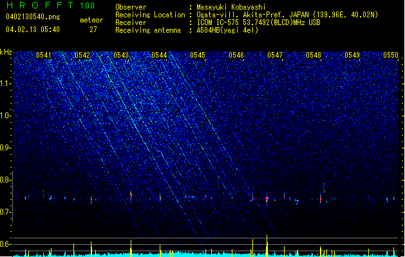Click the 1.1 frequency axis label
Viewport: 405px width, 257px height.
click(5, 84)
